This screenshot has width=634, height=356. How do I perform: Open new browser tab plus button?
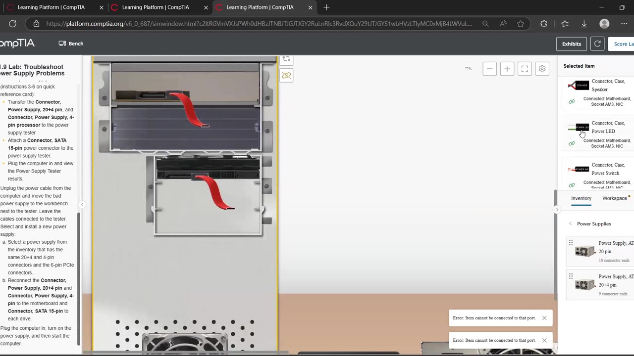(326, 7)
